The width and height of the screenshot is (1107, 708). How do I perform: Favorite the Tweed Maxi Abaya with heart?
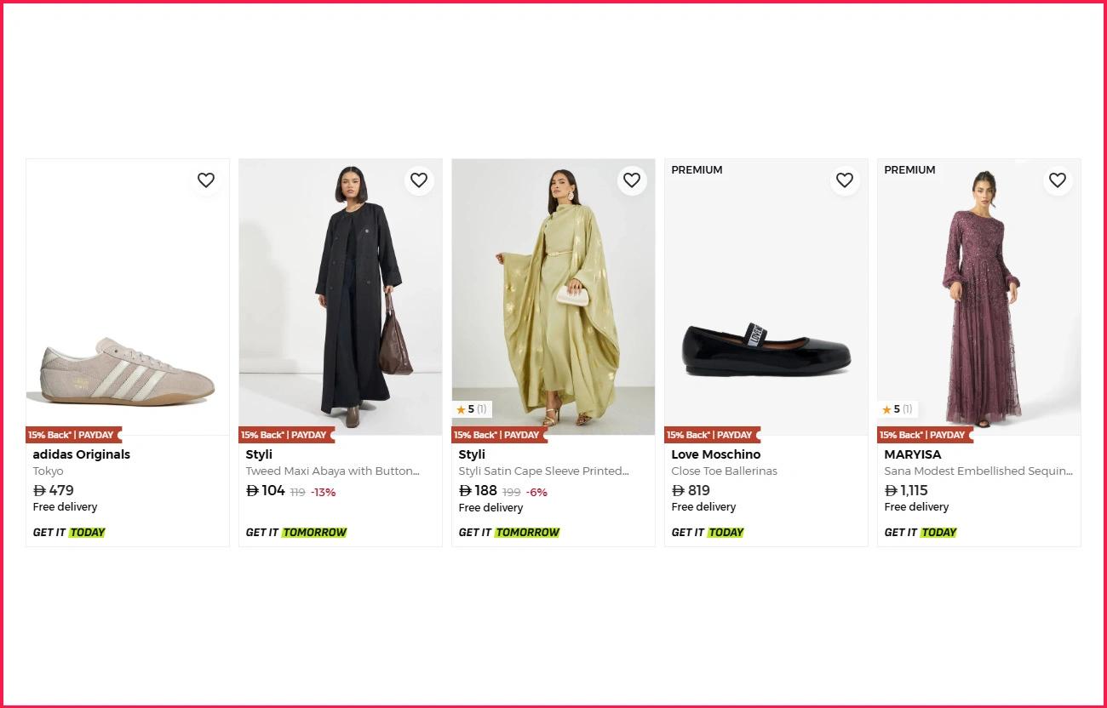tap(419, 180)
